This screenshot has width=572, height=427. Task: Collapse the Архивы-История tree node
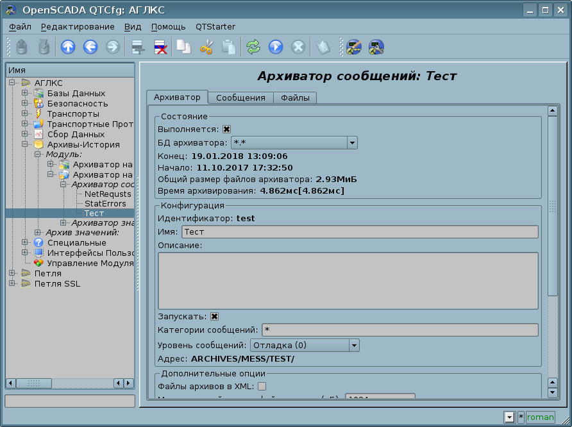(25, 144)
